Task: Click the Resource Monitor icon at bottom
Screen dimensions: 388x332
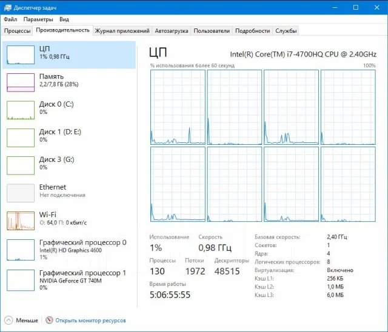Action: click(49, 320)
